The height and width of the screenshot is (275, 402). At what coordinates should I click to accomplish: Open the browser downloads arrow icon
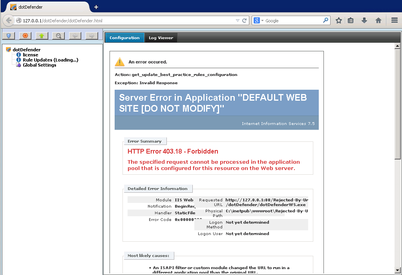click(x=364, y=20)
